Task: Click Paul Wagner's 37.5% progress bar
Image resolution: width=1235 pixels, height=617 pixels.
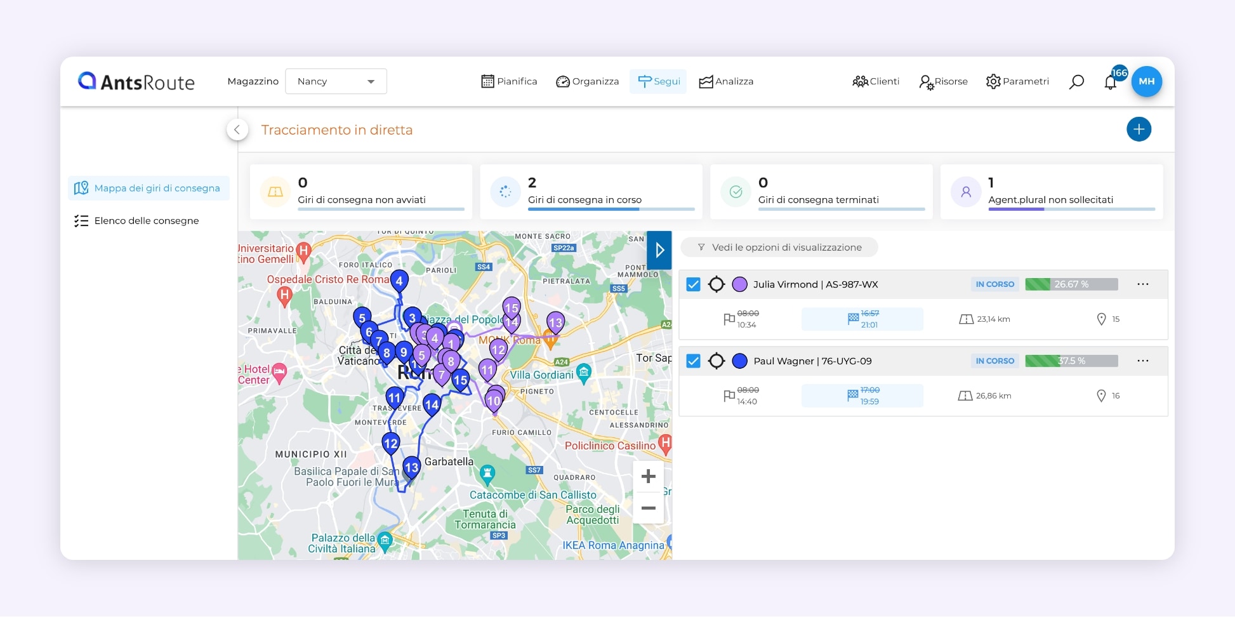Action: [1071, 361]
